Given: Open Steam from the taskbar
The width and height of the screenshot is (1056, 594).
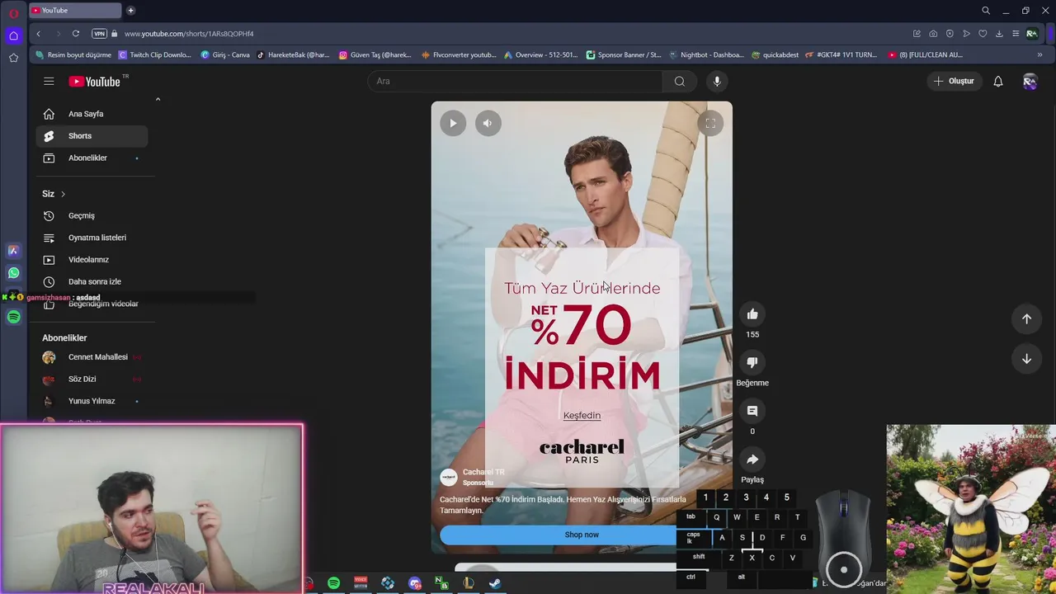Looking at the screenshot, I should coord(495,583).
